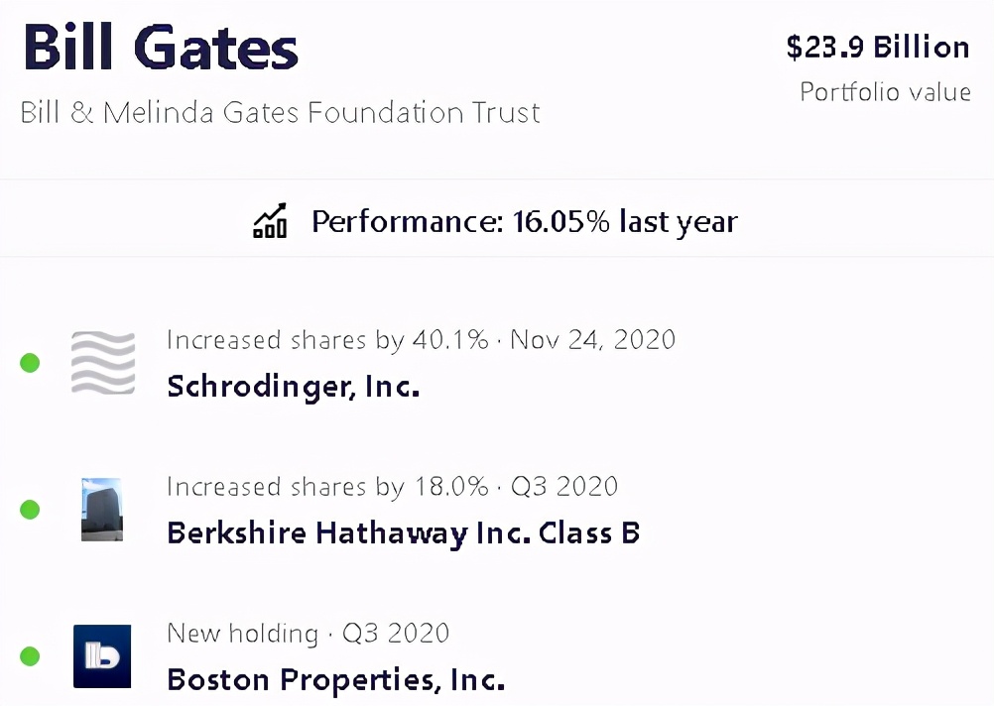Click the green dot beside Boston Properties
The image size is (994, 706).
(30, 655)
